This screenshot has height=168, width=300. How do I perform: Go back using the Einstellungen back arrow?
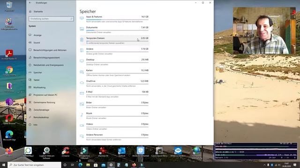tap(30, 3)
